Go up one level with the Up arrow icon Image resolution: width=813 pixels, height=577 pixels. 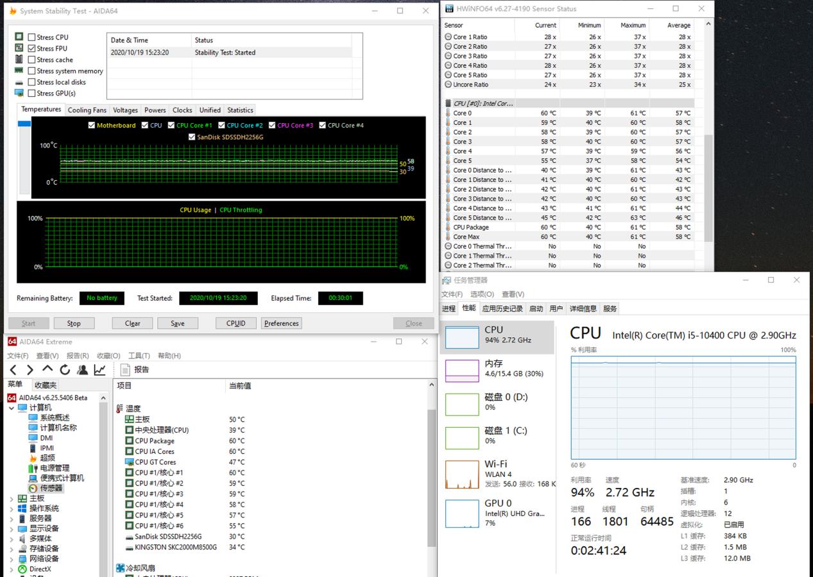(x=47, y=370)
